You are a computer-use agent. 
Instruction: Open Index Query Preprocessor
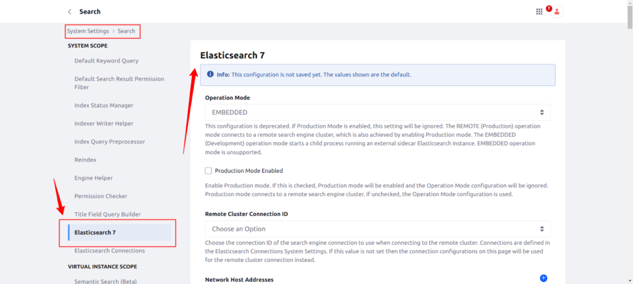[x=109, y=142]
